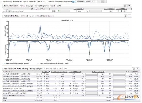
Task: Open cam-65001:Management_Network interface link
Action: pos(13,11)
